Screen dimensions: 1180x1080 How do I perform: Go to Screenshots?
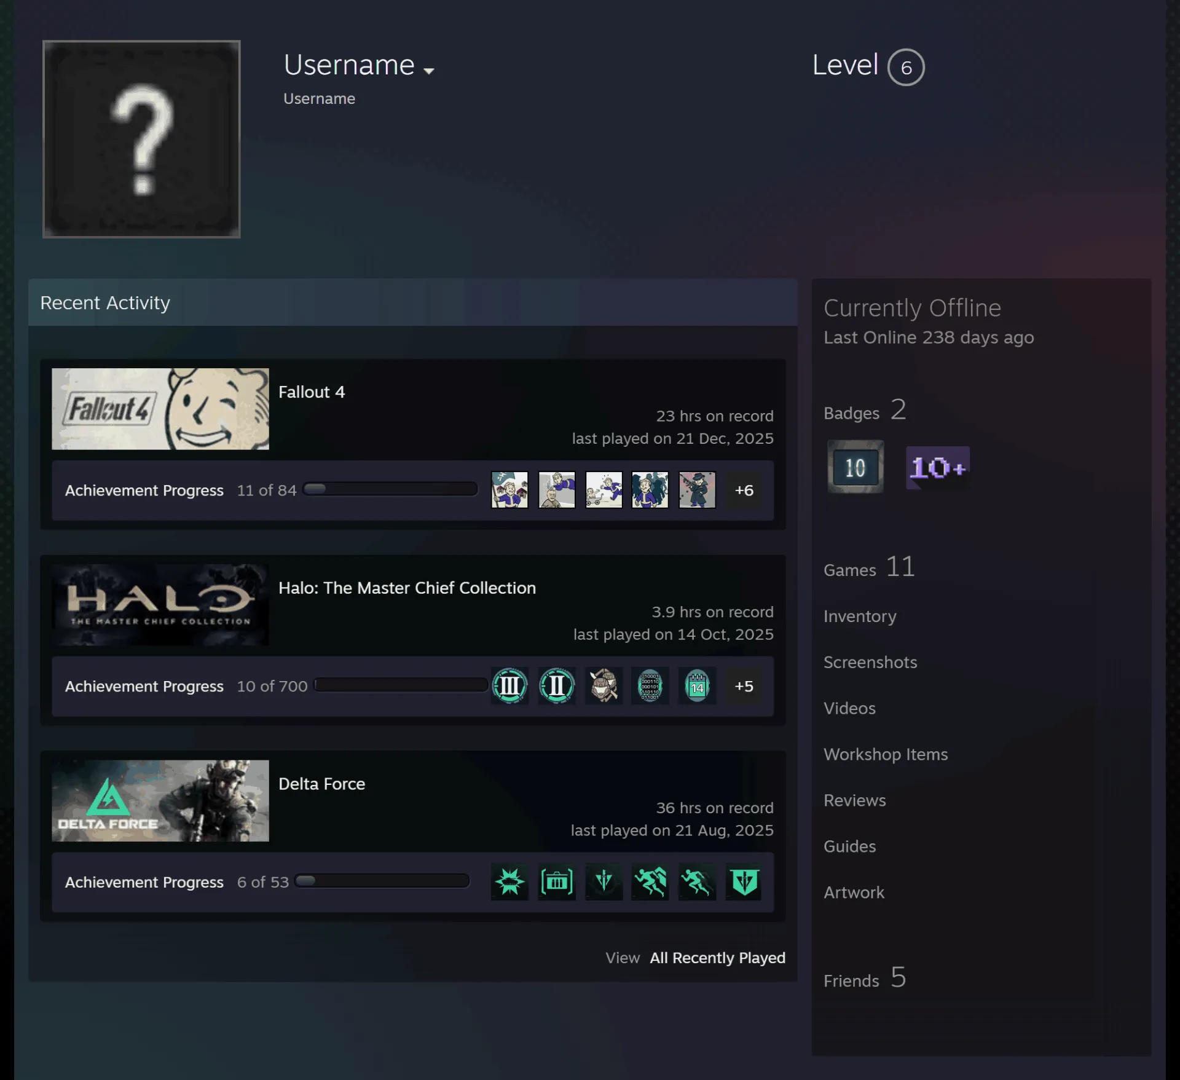pos(870,662)
